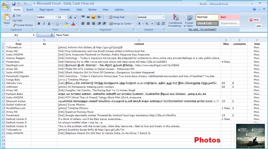This screenshot has width=268, height=149.
Task: Apply the red Font Color
Action: 73,24
